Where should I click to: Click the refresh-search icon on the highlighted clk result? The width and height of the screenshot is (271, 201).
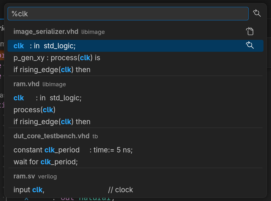pos(250,45)
